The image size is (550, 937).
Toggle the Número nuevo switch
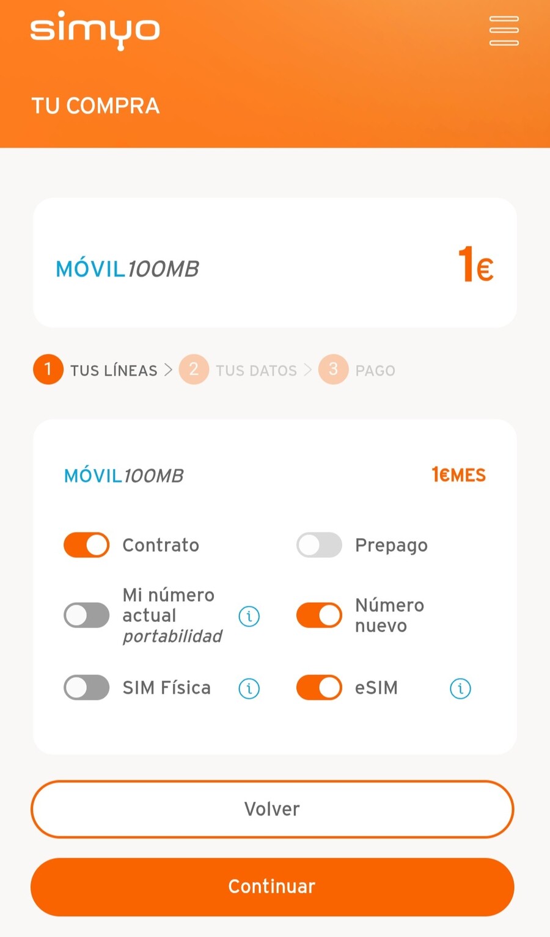319,615
